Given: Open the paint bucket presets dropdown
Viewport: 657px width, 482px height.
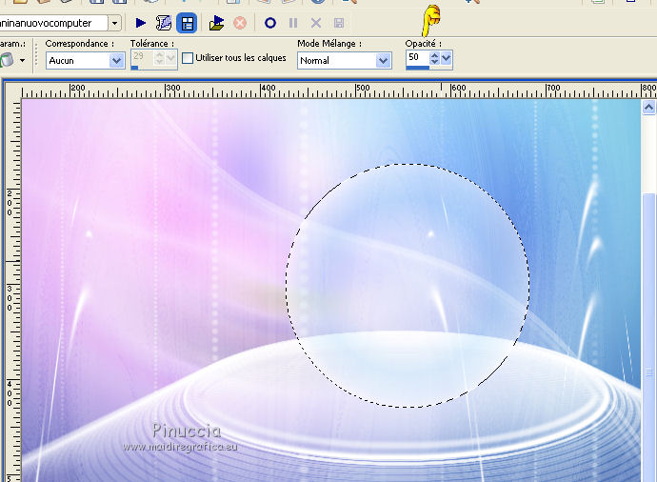Looking at the screenshot, I should point(22,60).
